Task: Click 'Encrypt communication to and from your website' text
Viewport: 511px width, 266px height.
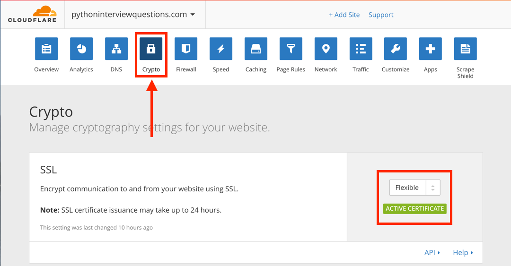Action: tap(139, 189)
